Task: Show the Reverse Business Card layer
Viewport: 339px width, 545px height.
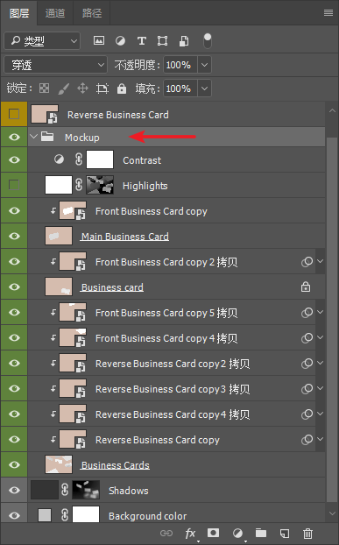Action: [14, 114]
